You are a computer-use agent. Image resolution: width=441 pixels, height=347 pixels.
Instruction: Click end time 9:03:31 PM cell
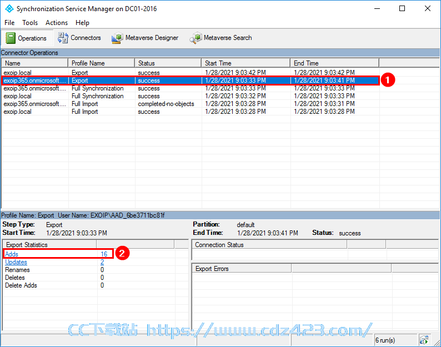tap(324, 104)
